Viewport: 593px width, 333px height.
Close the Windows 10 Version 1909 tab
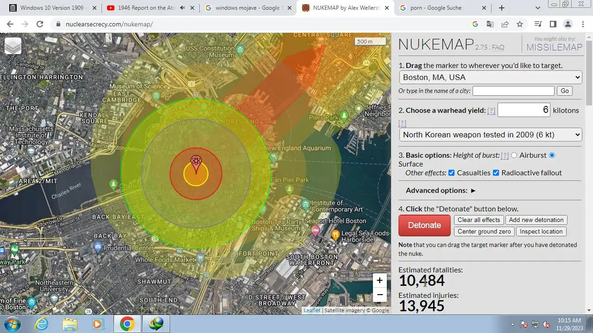(x=95, y=8)
